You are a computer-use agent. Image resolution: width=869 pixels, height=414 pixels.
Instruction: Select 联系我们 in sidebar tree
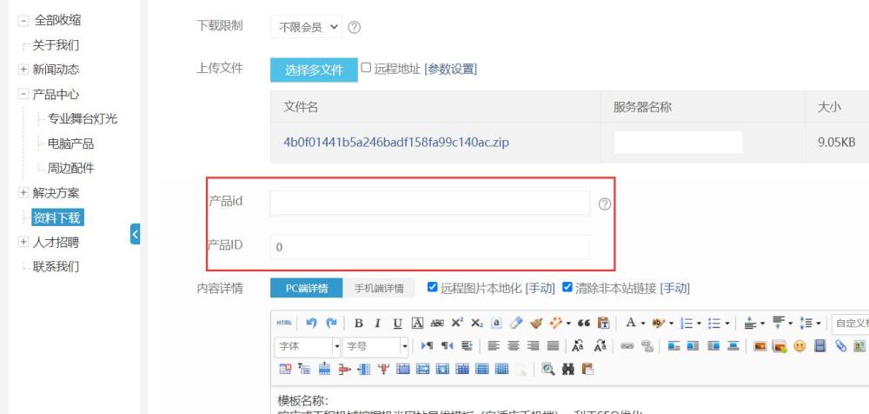click(x=56, y=266)
